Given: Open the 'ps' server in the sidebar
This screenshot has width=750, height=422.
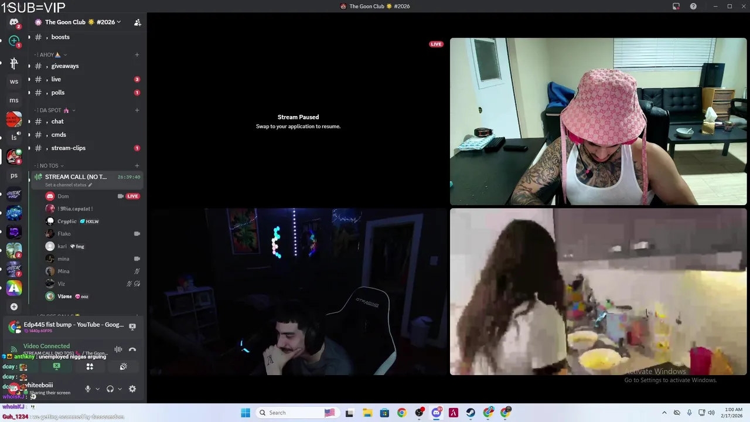Looking at the screenshot, I should click(x=14, y=175).
